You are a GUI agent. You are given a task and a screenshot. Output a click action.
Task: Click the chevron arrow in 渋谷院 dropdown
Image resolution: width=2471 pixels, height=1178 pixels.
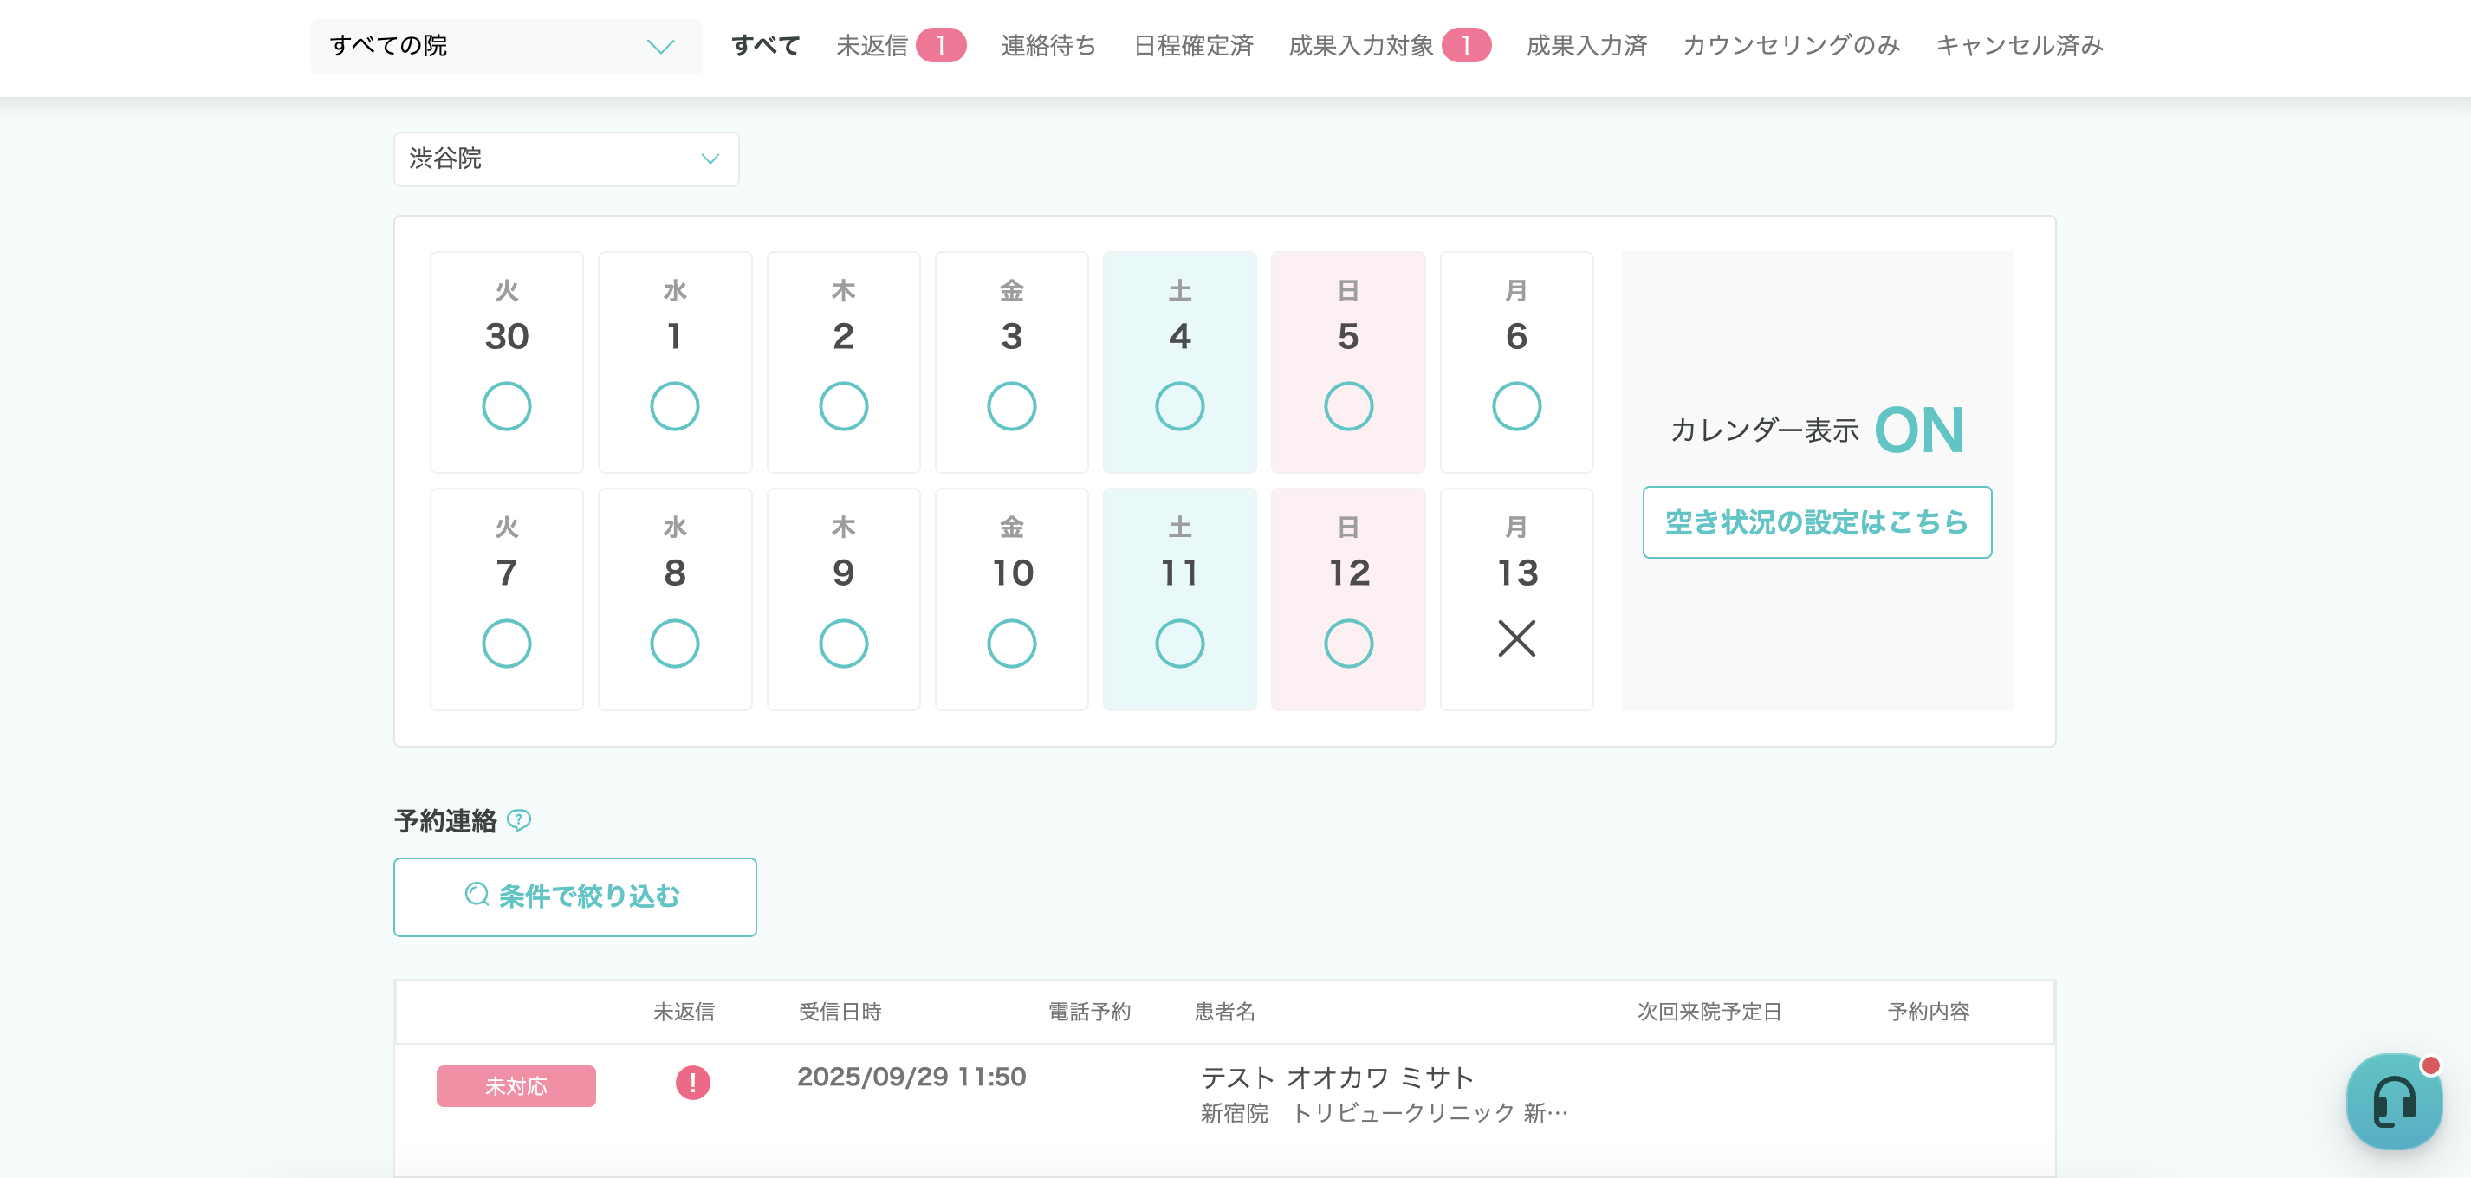(710, 159)
